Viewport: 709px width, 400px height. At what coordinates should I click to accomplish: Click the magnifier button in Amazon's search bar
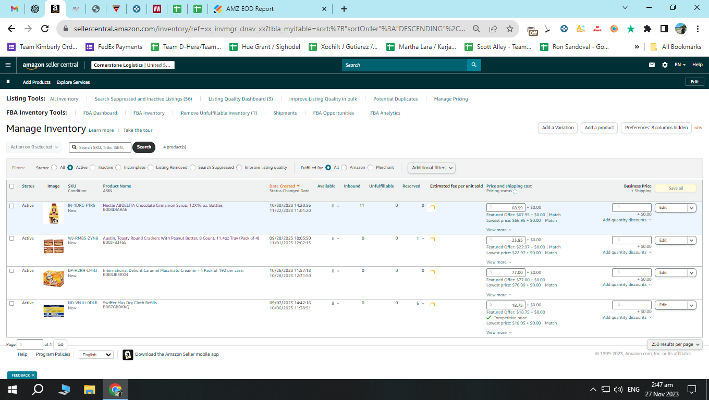pos(474,65)
